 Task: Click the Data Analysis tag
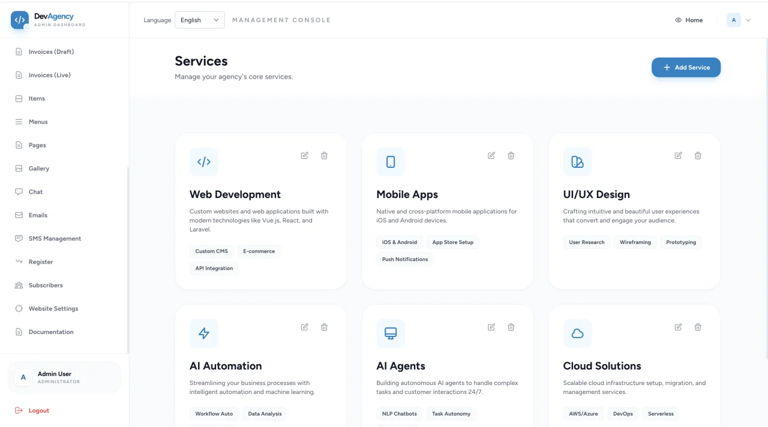click(x=265, y=414)
